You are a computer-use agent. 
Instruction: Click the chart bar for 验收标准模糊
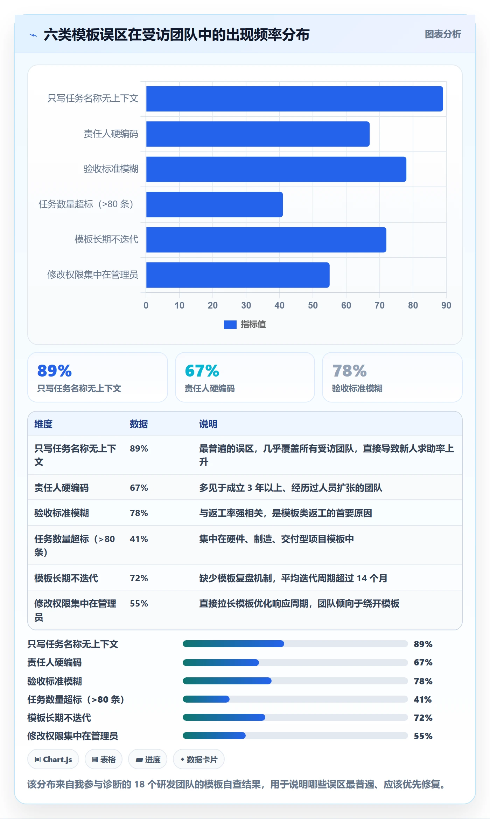(x=276, y=169)
